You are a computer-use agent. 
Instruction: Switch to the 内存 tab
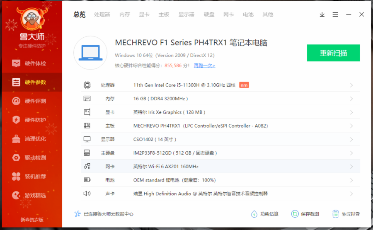(125, 15)
